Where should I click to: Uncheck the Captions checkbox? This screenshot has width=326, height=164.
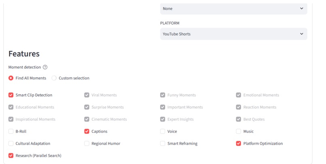pyautogui.click(x=87, y=131)
